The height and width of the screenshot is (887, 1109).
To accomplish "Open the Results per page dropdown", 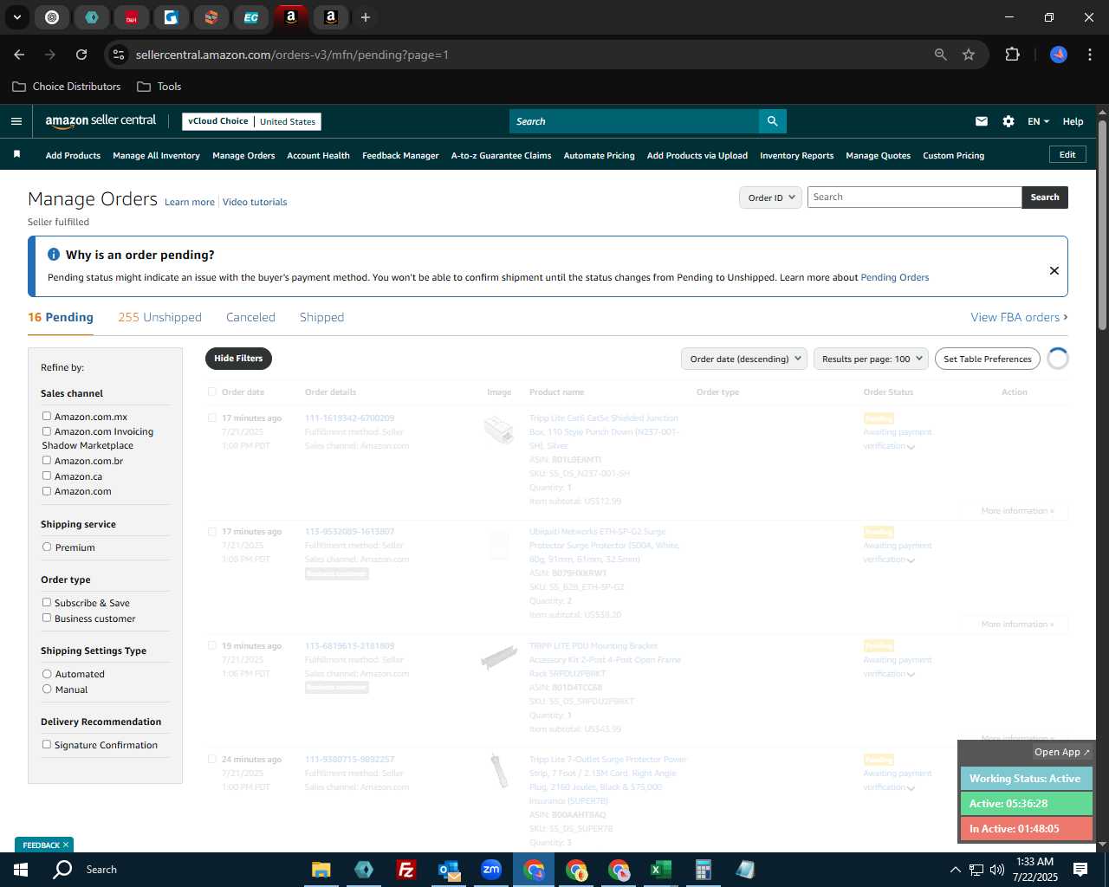I will tap(871, 359).
